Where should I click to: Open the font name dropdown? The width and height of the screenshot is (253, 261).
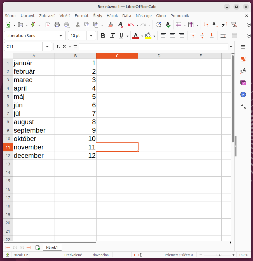[61, 36]
